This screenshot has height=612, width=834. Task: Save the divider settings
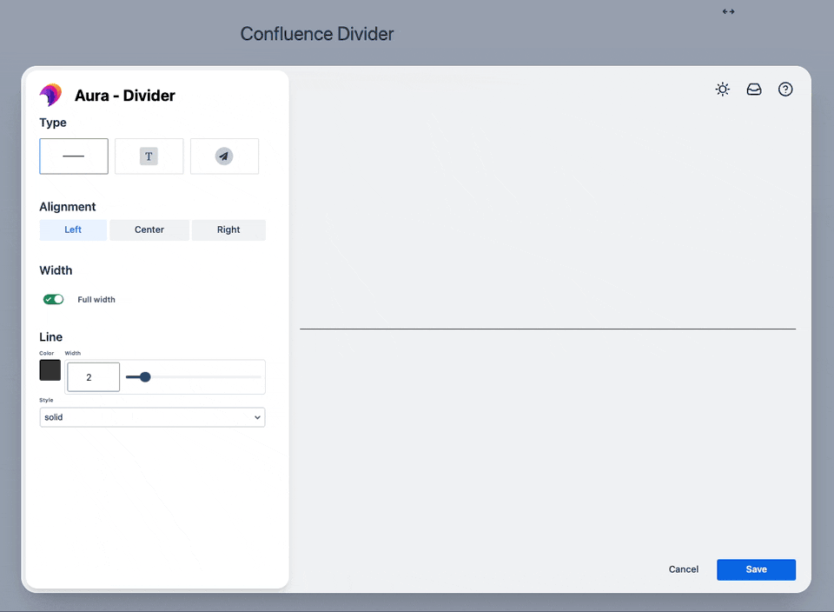(x=756, y=569)
